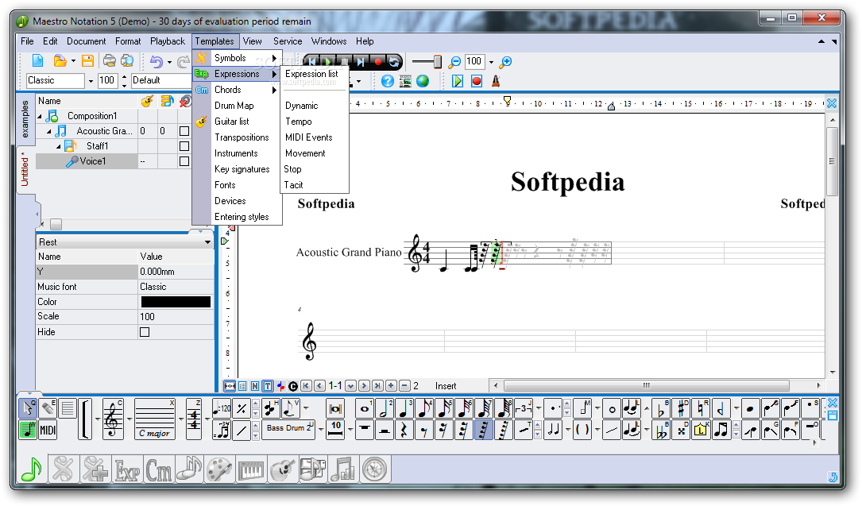Click the 4/4 time signature tool

[194, 419]
